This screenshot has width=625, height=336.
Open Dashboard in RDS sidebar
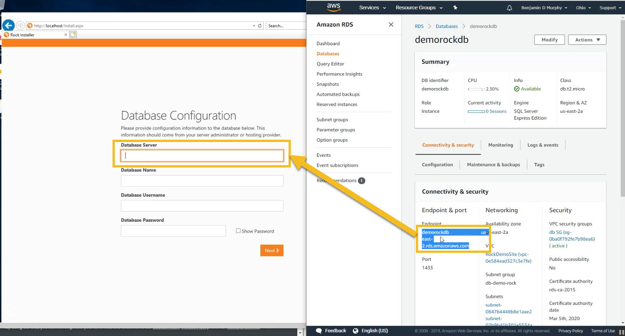tap(328, 44)
